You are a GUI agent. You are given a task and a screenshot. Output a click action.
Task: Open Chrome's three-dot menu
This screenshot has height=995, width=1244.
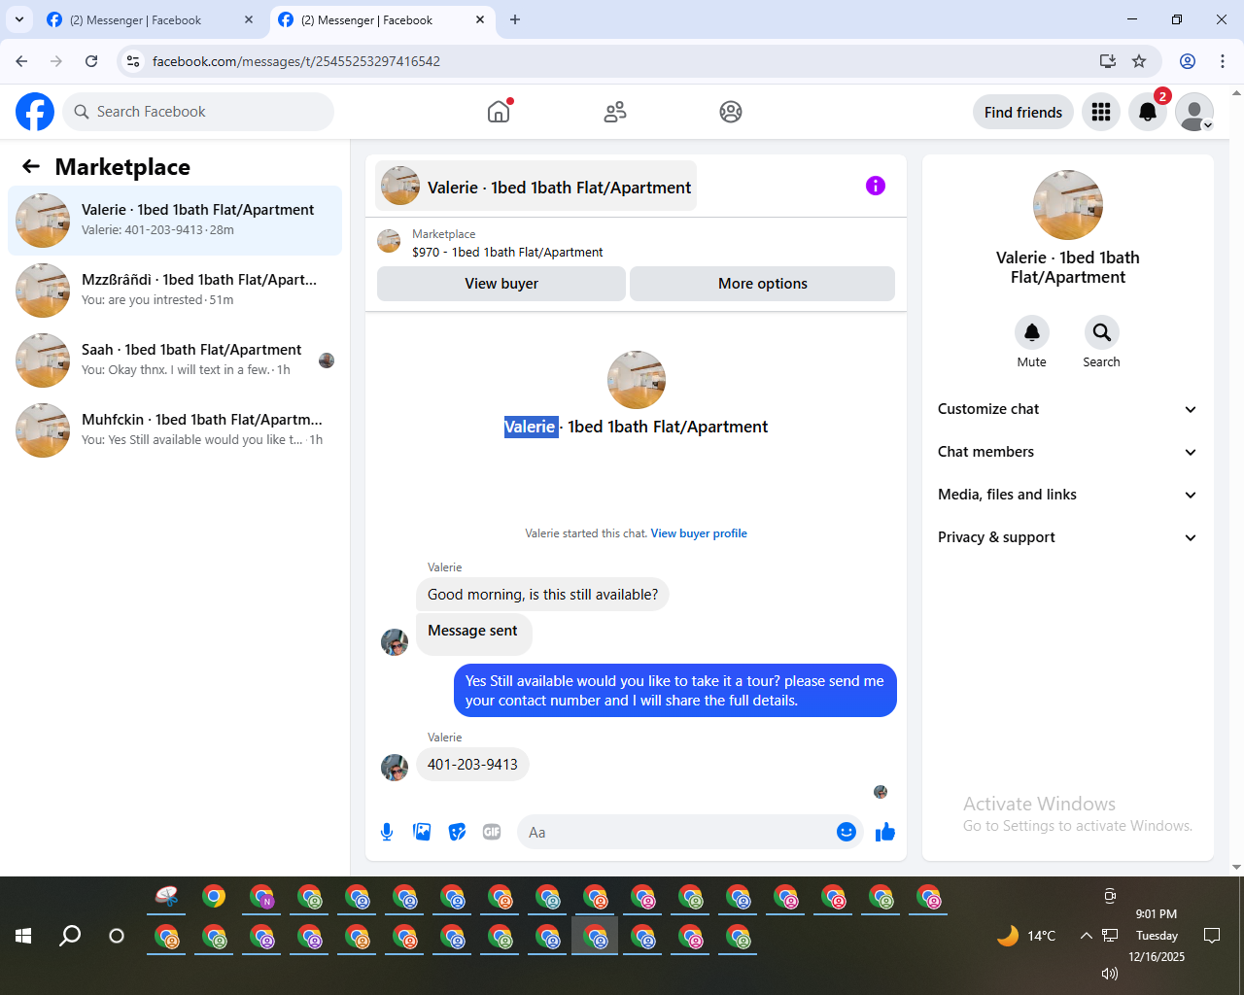[x=1223, y=61]
